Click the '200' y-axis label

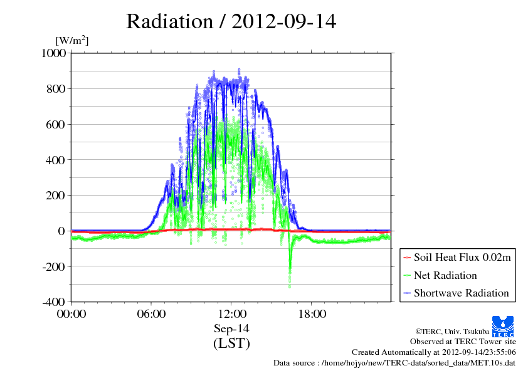tap(56, 195)
